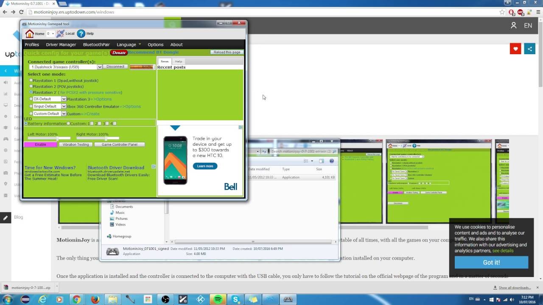Check LED custom checkbox 1
Viewport: 543px width, 305px height.
92,123
